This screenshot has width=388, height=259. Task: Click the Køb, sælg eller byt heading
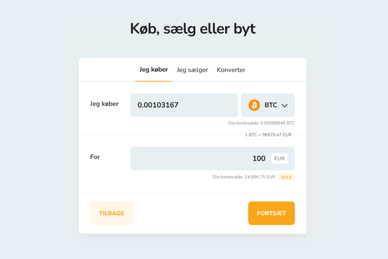[x=193, y=28]
